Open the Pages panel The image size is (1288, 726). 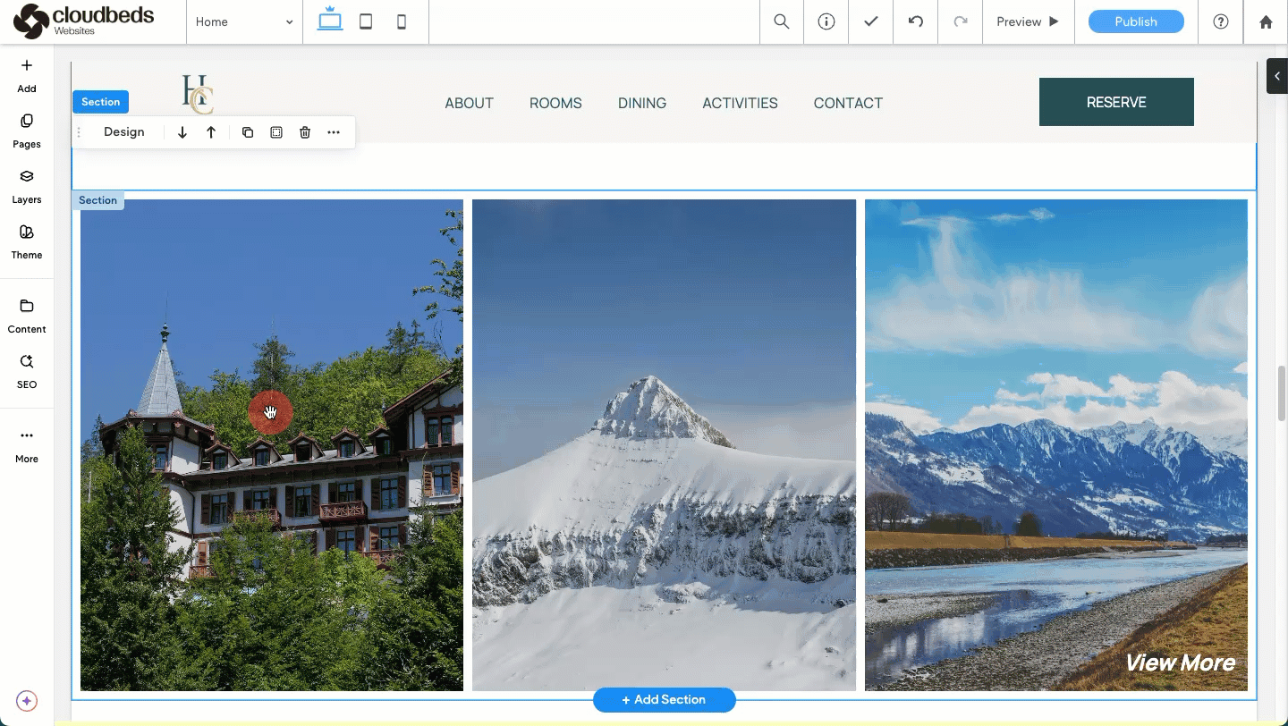coord(27,131)
